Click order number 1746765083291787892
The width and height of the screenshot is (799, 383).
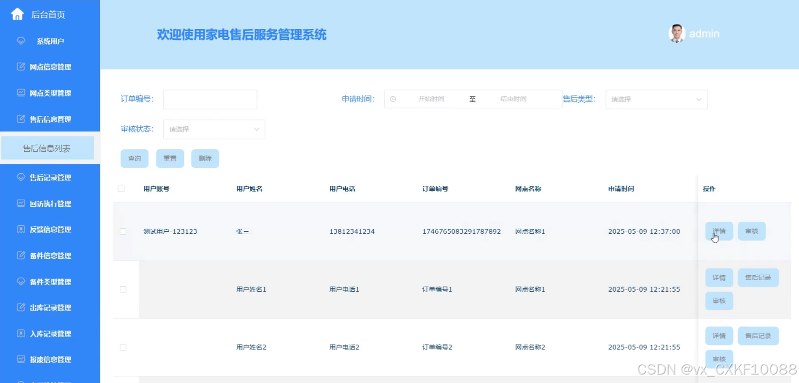pyautogui.click(x=461, y=231)
